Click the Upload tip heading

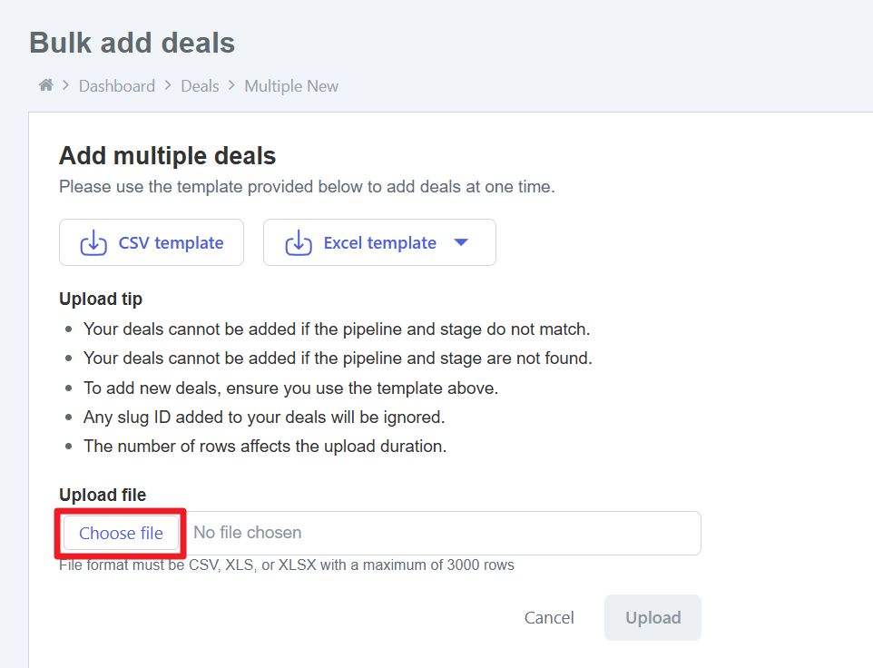click(101, 299)
